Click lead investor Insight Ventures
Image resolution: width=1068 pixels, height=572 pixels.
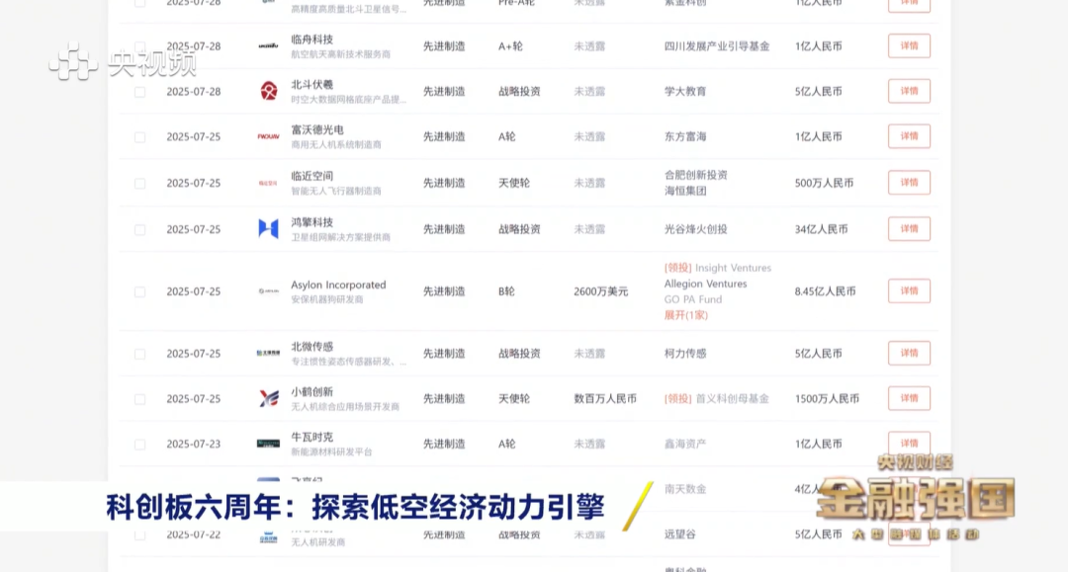tap(733, 268)
